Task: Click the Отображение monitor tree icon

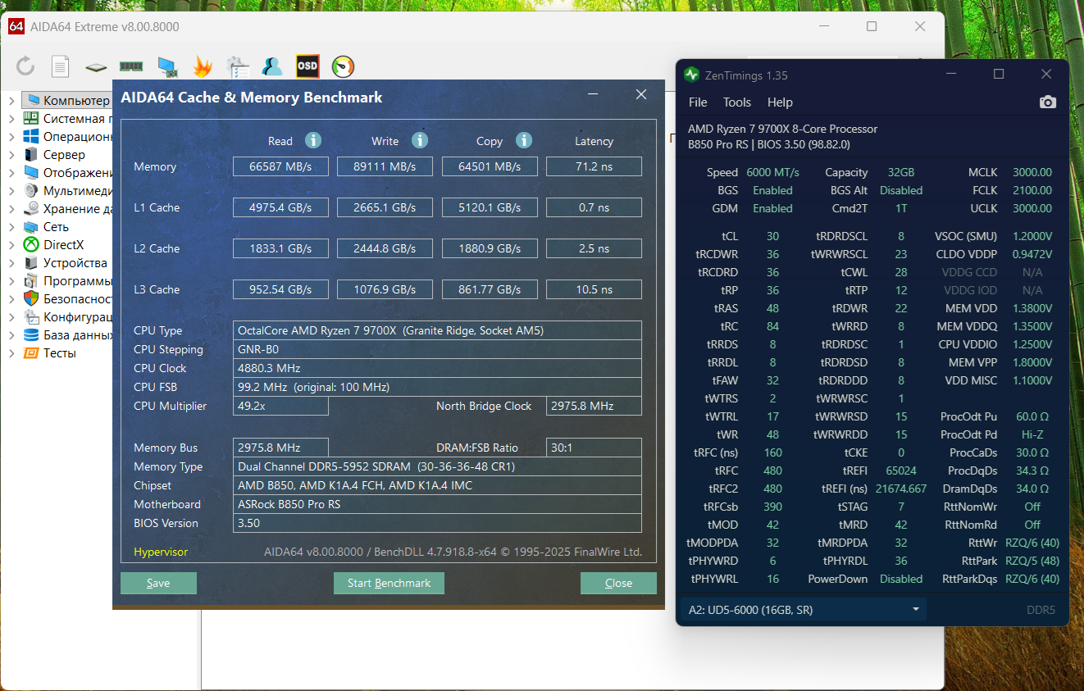Action: pyautogui.click(x=31, y=172)
